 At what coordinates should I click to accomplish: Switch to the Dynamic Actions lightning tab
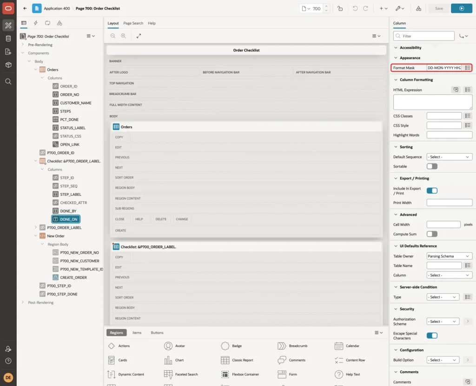point(35,23)
